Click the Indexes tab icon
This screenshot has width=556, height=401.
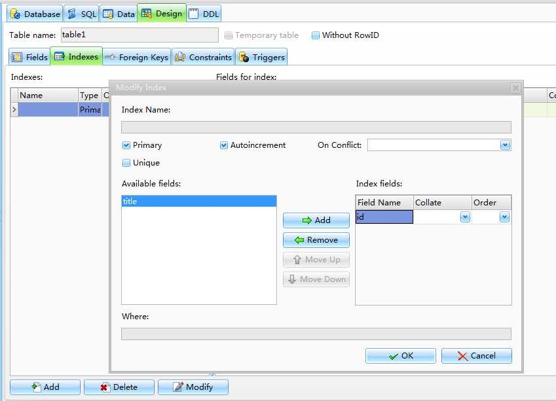click(60, 56)
